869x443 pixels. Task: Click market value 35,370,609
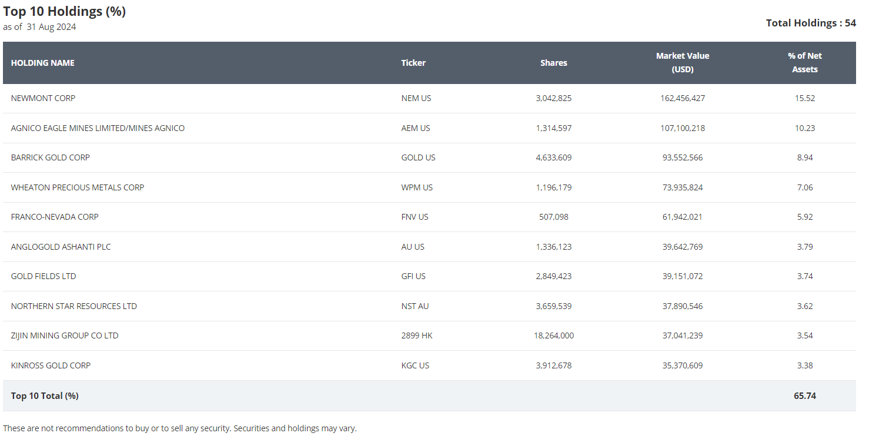point(683,365)
